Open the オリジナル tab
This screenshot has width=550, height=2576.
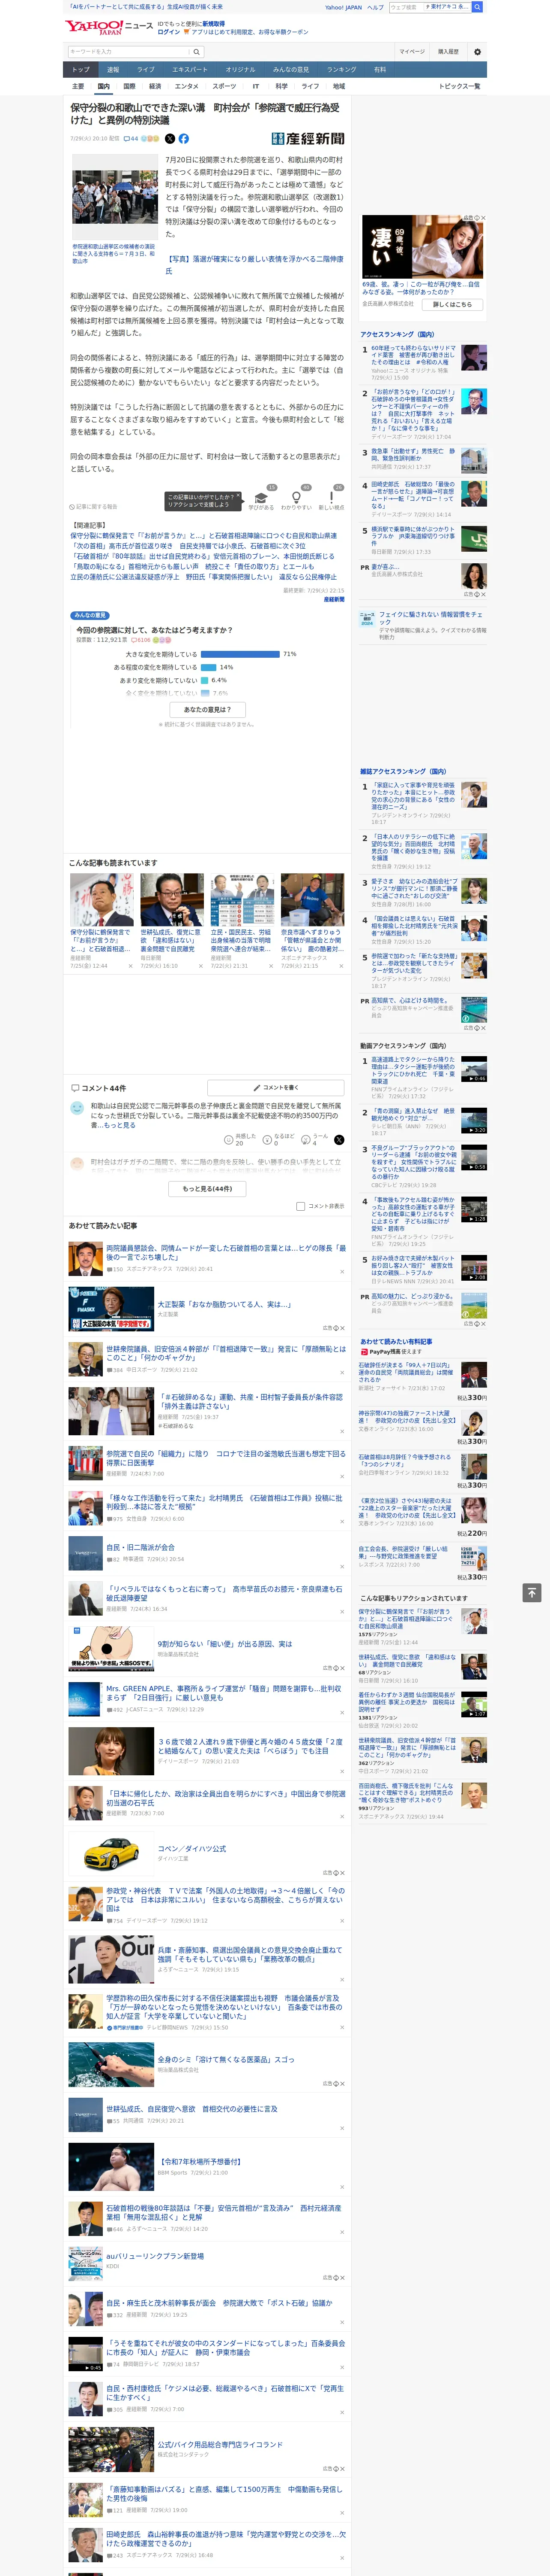[x=241, y=70]
